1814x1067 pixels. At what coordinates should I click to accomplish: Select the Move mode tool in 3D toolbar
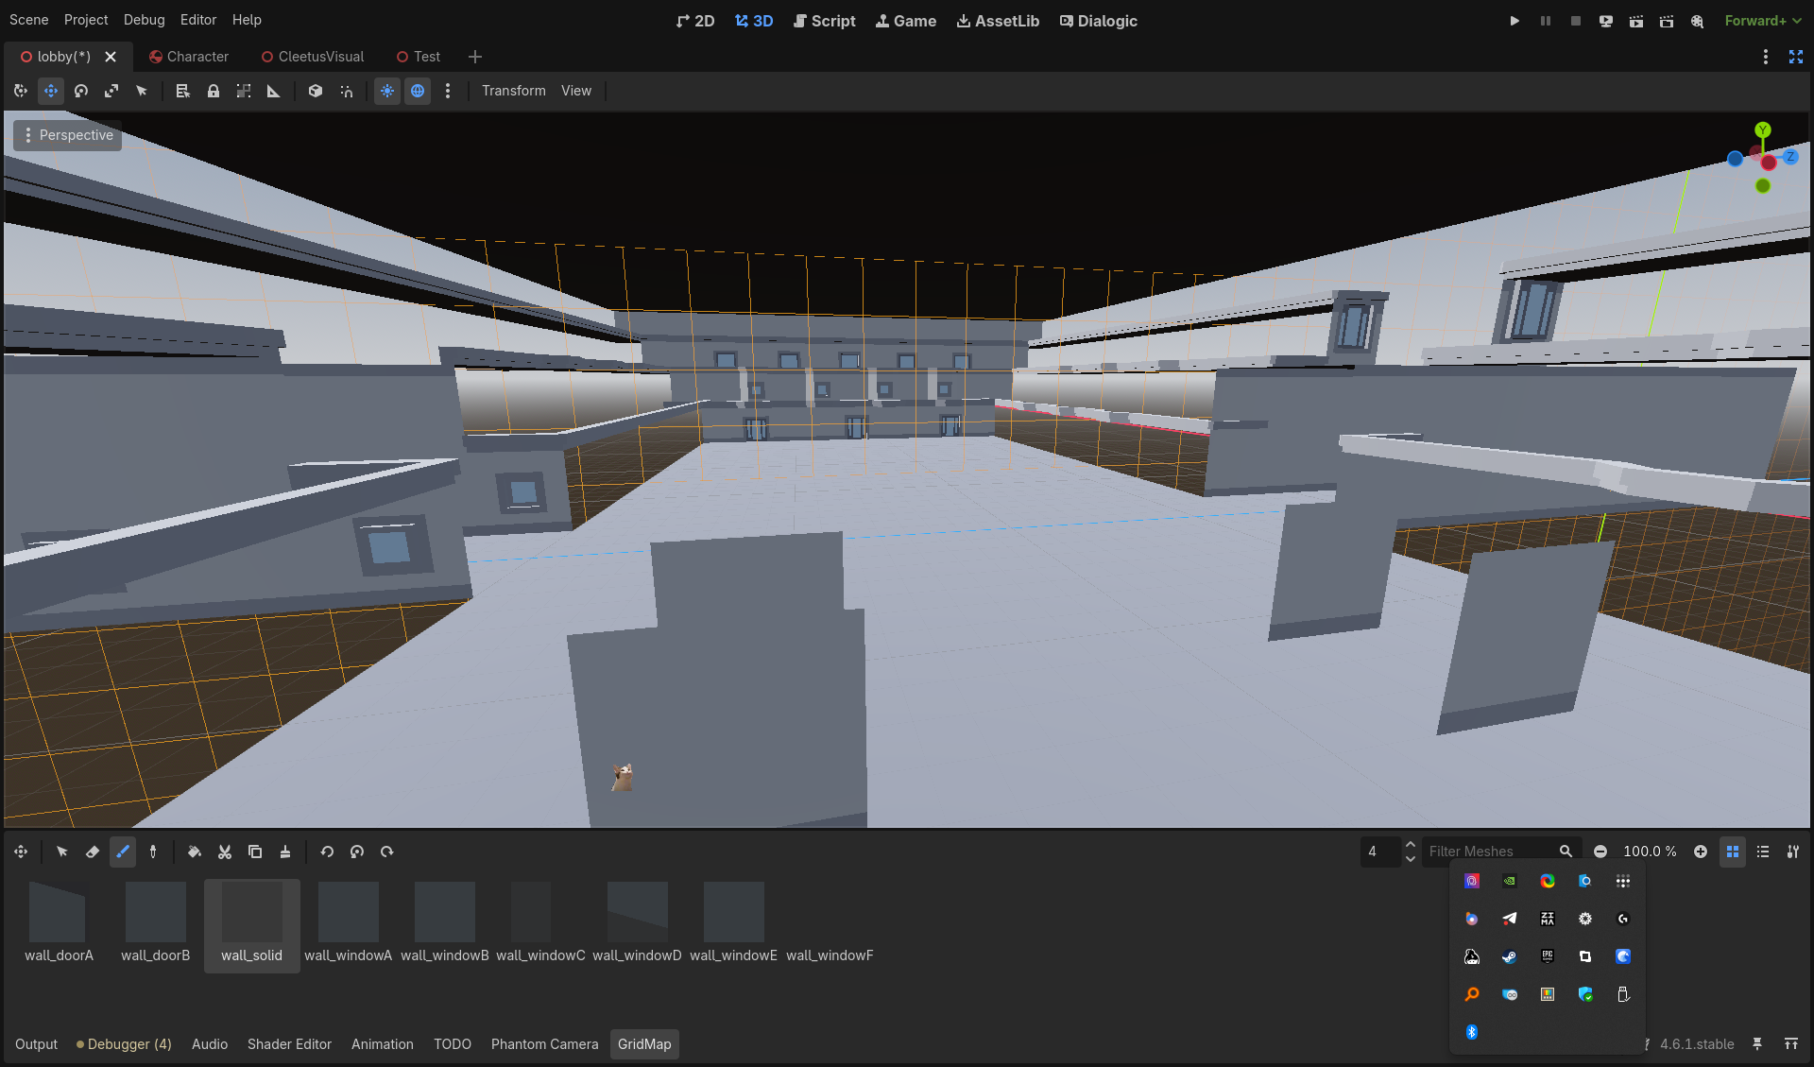pyautogui.click(x=51, y=91)
